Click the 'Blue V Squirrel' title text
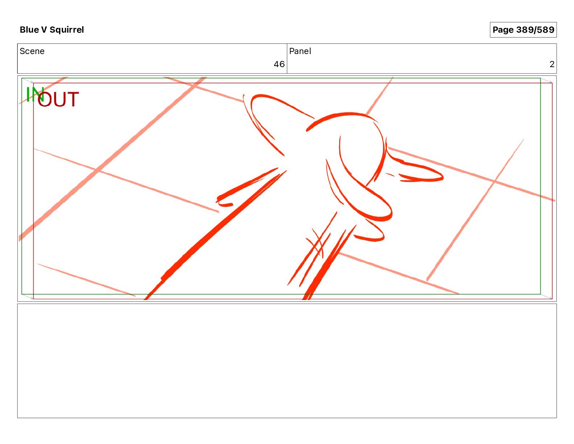 52,30
